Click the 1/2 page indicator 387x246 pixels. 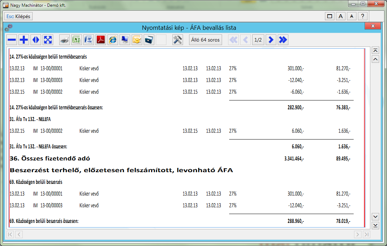coord(258,40)
